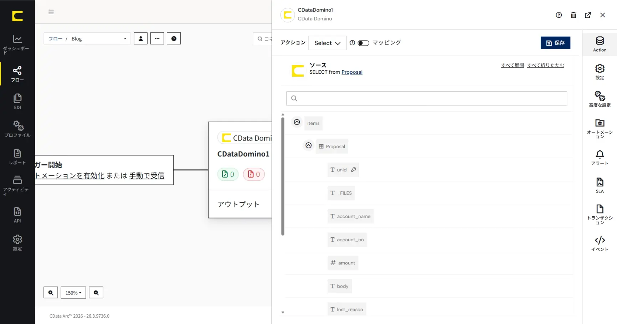Click the オートメーションを有効化 link
The image size is (617, 324).
click(x=70, y=175)
